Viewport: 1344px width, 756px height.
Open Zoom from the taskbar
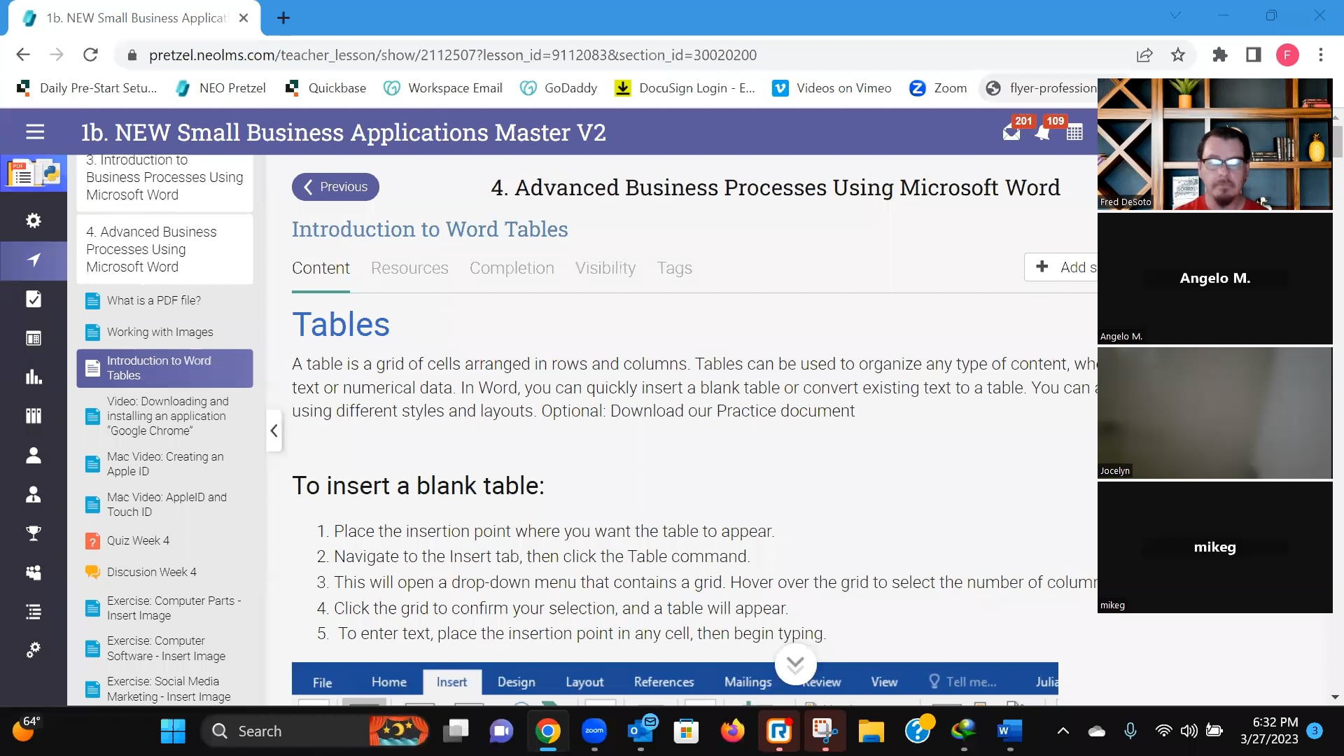(594, 730)
